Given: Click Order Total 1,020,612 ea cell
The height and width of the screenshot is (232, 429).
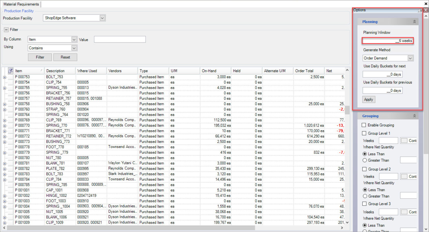Looking at the screenshot, I should [x=309, y=125].
